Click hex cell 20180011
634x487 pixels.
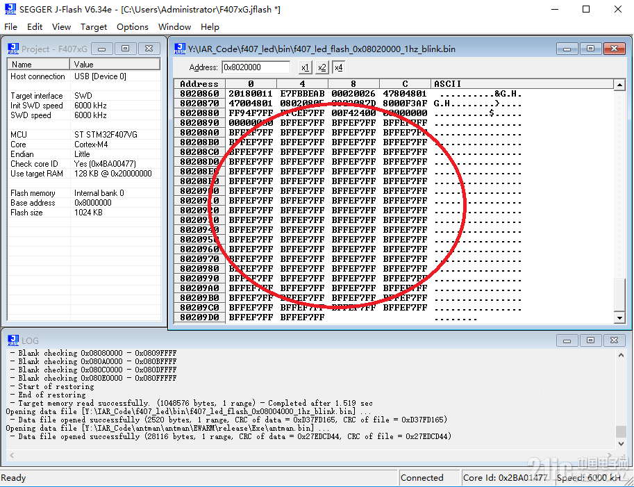pos(251,93)
